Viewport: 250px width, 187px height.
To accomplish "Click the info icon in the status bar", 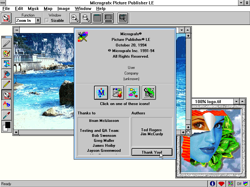I will pos(212,184).
